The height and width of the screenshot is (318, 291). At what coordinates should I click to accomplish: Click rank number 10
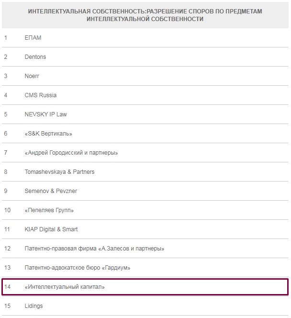point(7,210)
